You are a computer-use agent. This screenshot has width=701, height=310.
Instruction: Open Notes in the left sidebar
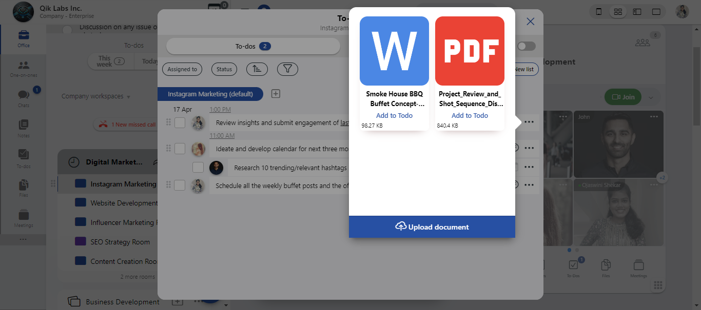tap(24, 128)
